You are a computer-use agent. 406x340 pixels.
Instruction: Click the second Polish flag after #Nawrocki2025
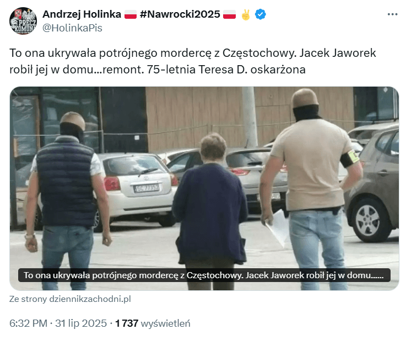(229, 14)
